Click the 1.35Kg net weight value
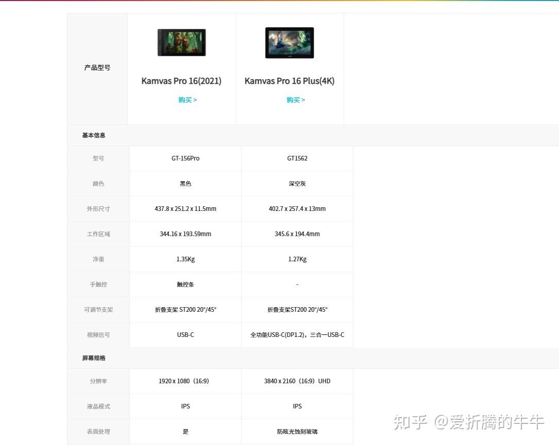 [185, 259]
